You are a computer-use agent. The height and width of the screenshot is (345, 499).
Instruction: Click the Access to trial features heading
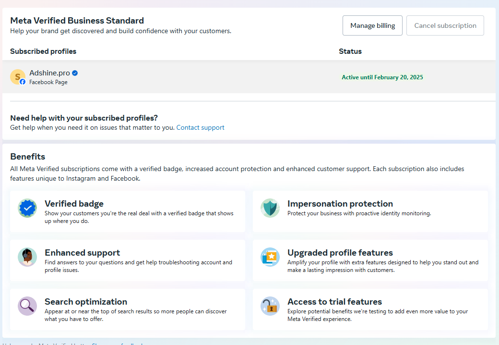tap(334, 302)
